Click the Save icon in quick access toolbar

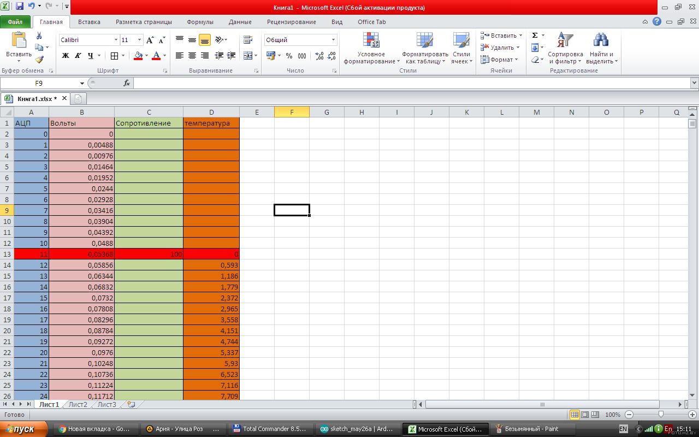tap(20, 7)
